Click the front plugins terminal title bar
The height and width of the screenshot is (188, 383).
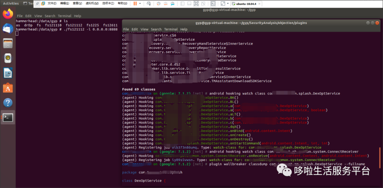(x=251, y=23)
